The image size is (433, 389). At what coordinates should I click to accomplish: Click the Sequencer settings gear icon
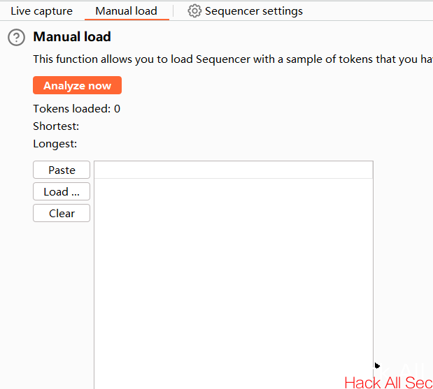[194, 11]
